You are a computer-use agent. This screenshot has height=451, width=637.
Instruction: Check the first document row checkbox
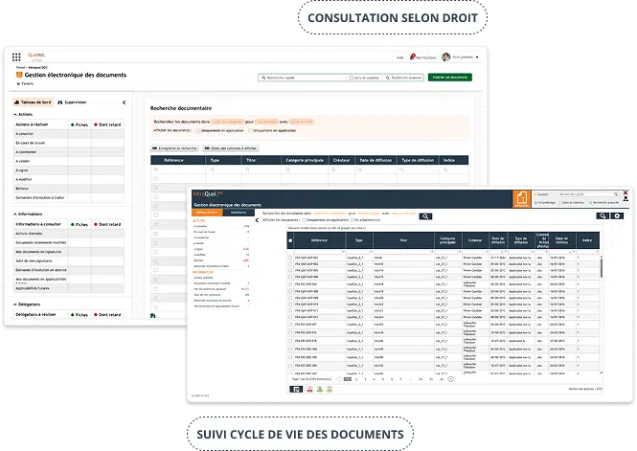290,258
